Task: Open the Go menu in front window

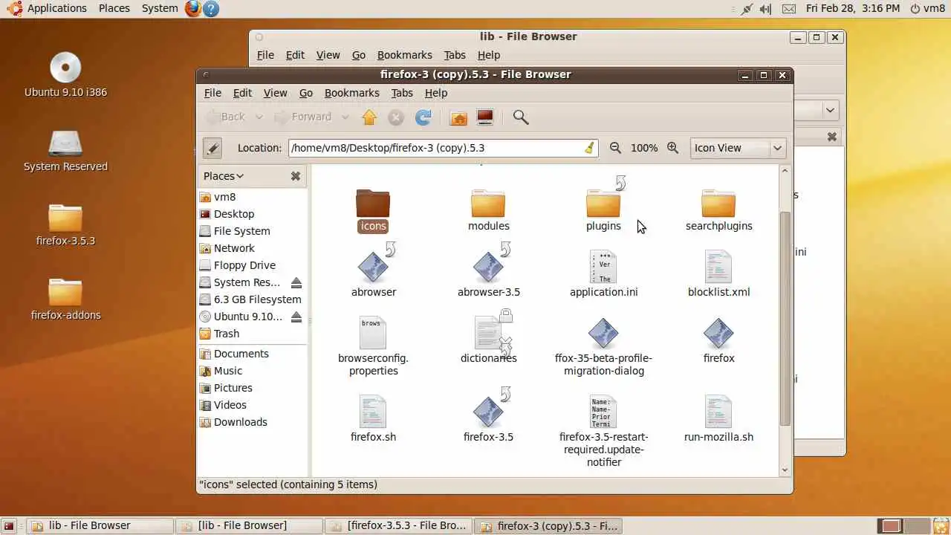Action: (305, 93)
